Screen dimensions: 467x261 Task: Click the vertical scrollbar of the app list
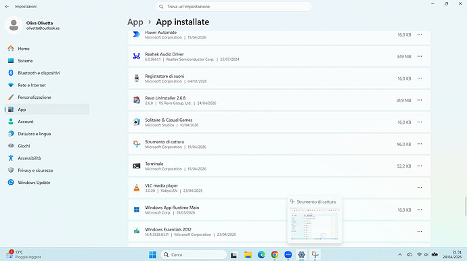pyautogui.click(x=465, y=206)
